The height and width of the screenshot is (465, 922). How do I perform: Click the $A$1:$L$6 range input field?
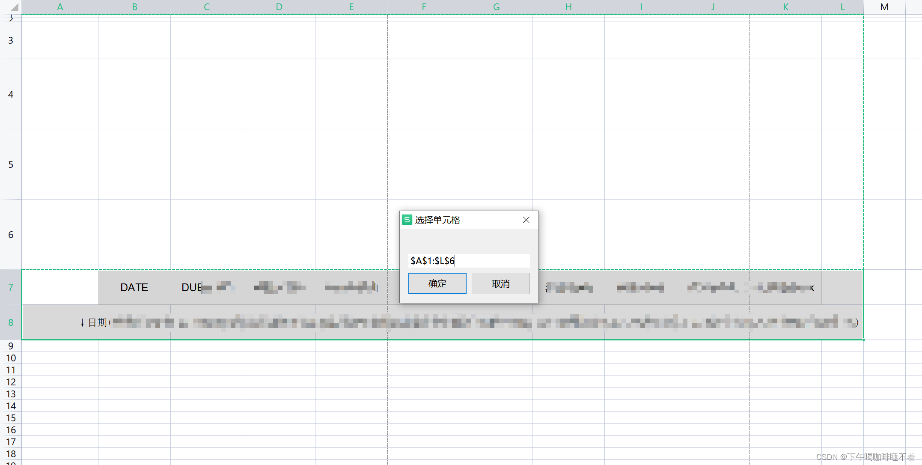click(x=469, y=261)
